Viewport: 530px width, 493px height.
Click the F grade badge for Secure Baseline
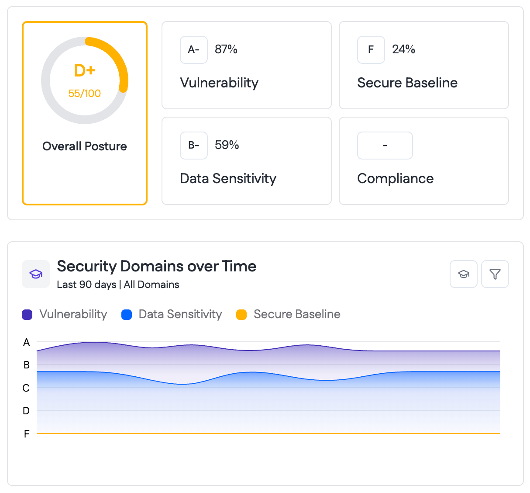pos(371,50)
